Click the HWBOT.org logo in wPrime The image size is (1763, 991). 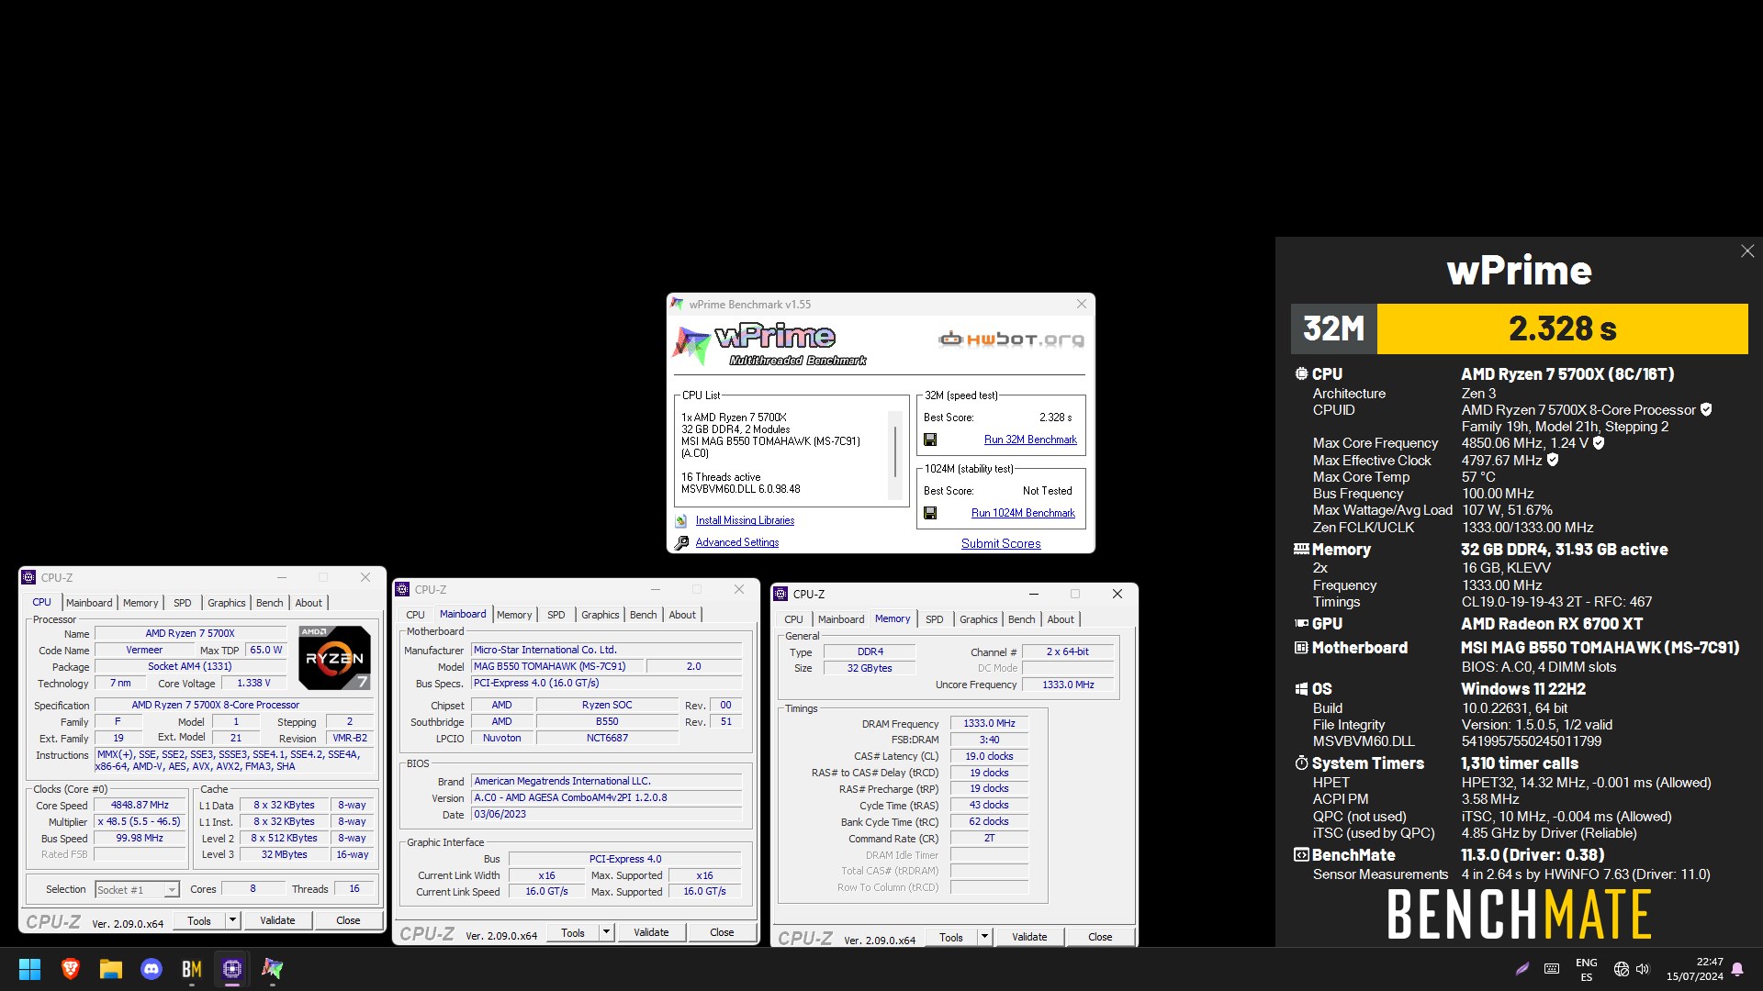(x=1011, y=340)
